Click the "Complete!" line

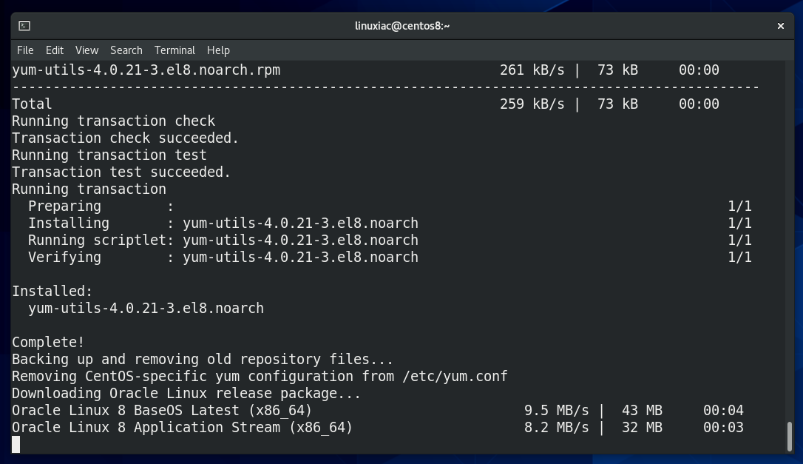coord(48,342)
